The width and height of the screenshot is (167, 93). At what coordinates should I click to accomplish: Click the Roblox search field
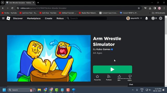(x=86, y=18)
